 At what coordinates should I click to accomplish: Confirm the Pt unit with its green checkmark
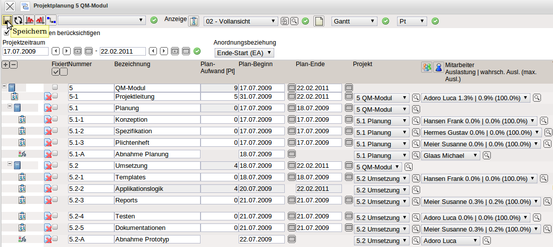(435, 21)
